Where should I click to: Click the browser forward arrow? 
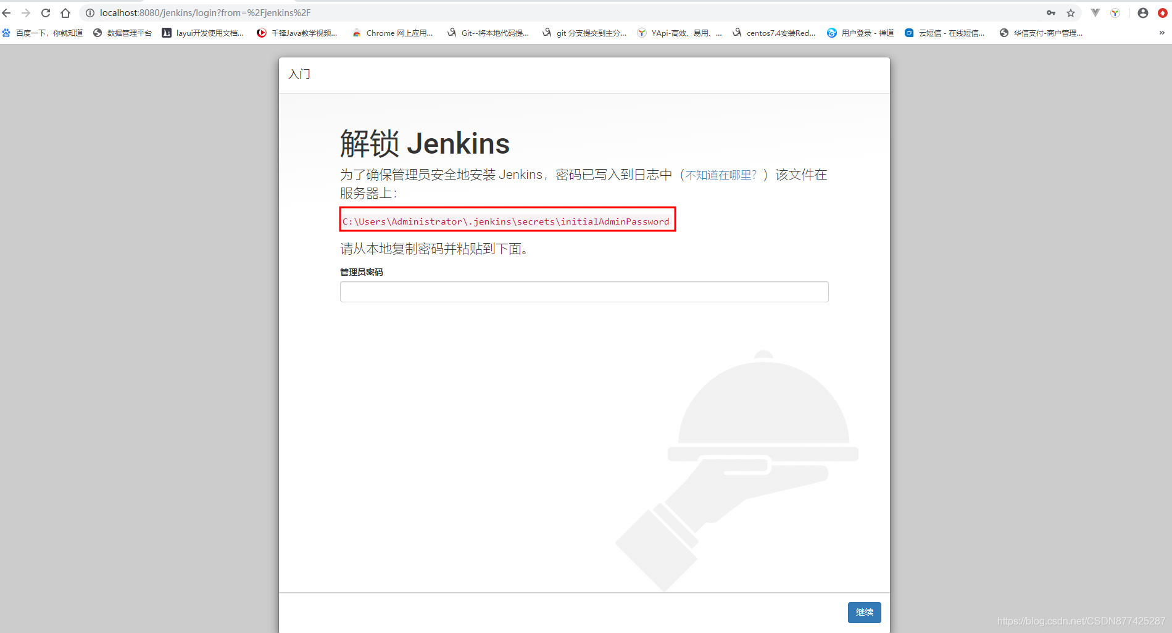click(26, 13)
